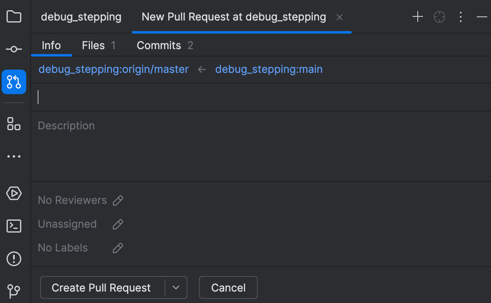Open the Files panel in the sidebar
The image size is (491, 303).
point(14,16)
